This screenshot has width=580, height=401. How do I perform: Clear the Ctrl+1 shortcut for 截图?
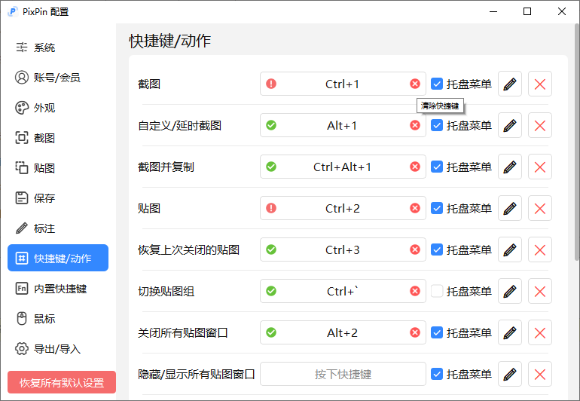(415, 84)
